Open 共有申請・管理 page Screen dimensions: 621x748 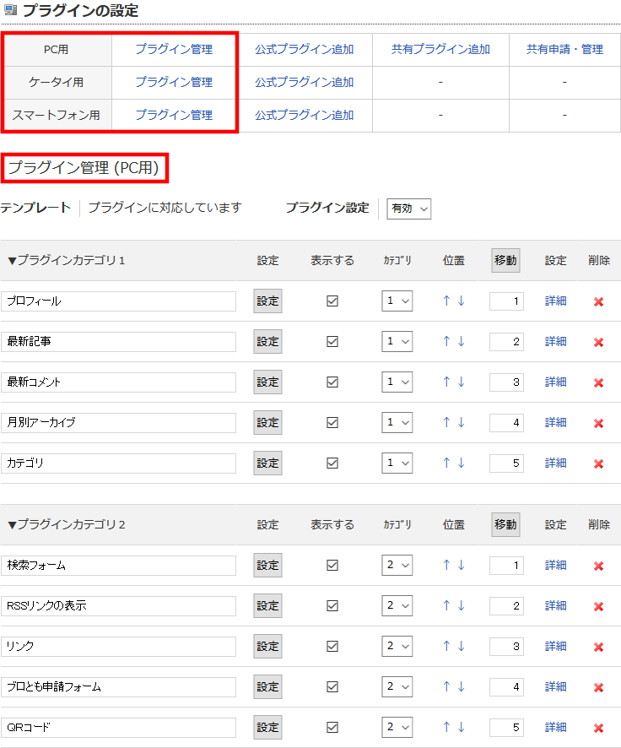[564, 49]
